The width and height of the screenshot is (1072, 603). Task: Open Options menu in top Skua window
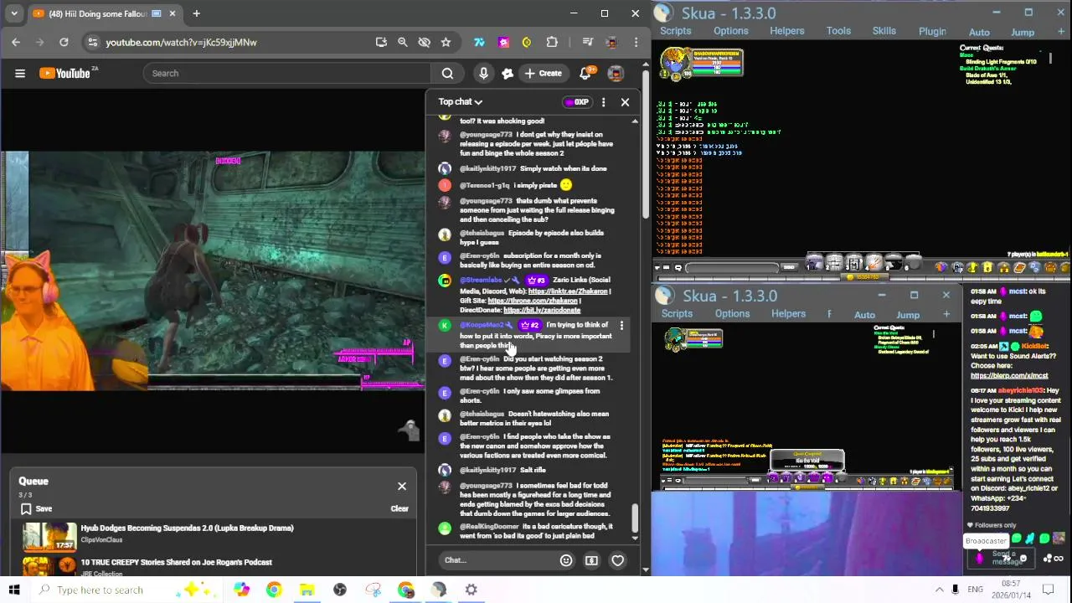(x=731, y=31)
